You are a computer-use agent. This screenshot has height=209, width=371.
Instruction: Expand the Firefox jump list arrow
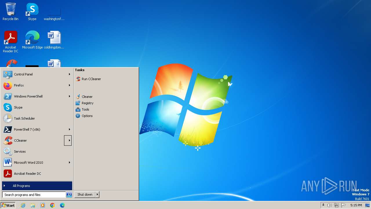coord(69,85)
